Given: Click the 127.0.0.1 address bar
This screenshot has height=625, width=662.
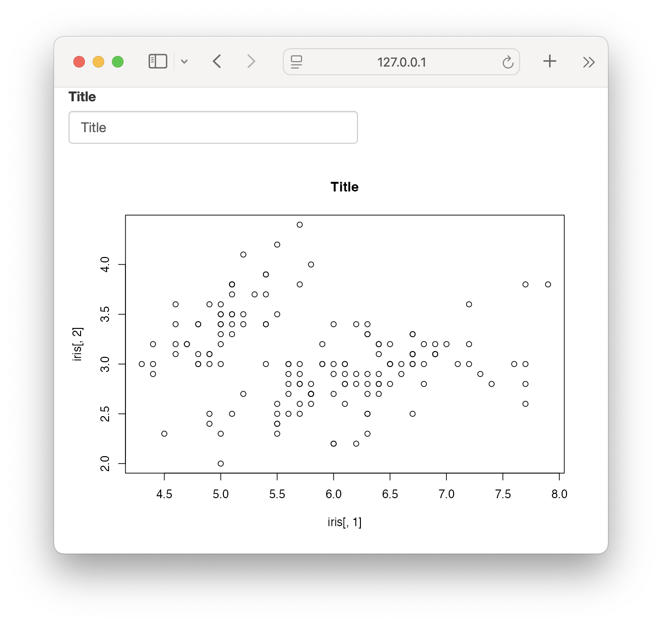Looking at the screenshot, I should click(401, 62).
